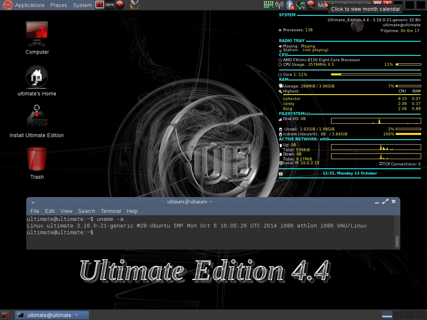Open the System menu in top panel
Screen dimensions: 427x320
click(82, 5)
